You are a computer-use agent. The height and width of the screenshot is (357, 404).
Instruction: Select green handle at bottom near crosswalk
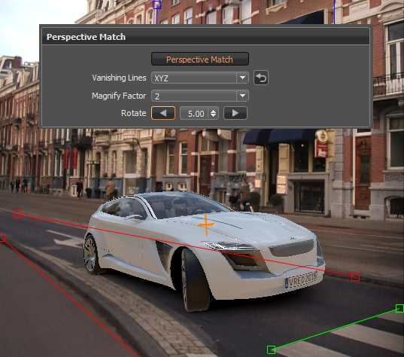(x=271, y=349)
